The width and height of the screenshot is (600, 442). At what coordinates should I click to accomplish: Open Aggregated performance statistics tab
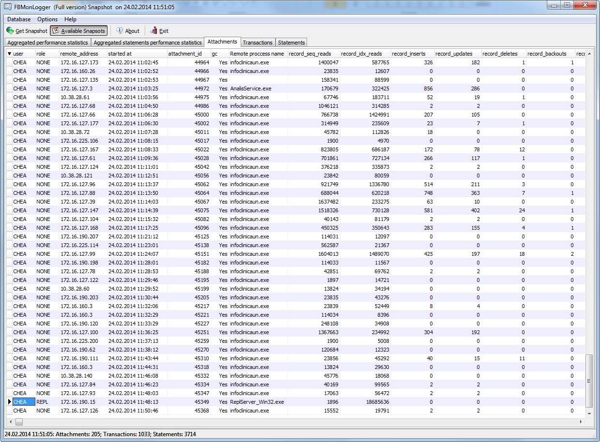[x=48, y=43]
